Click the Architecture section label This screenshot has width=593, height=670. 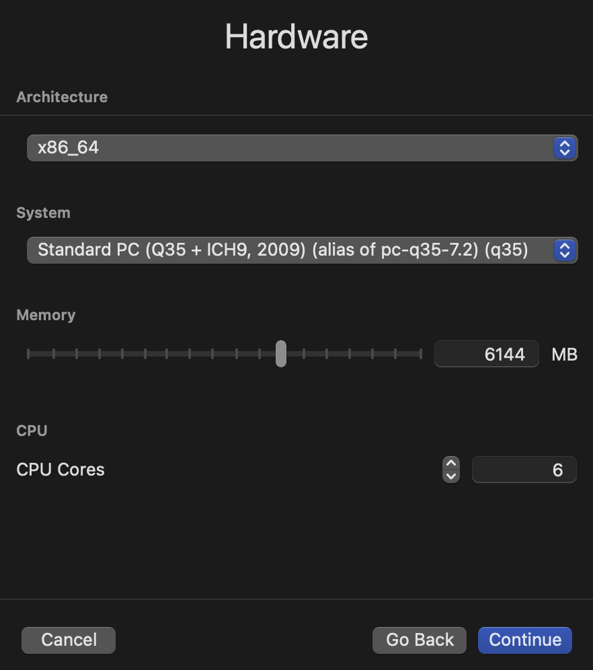[x=62, y=97]
